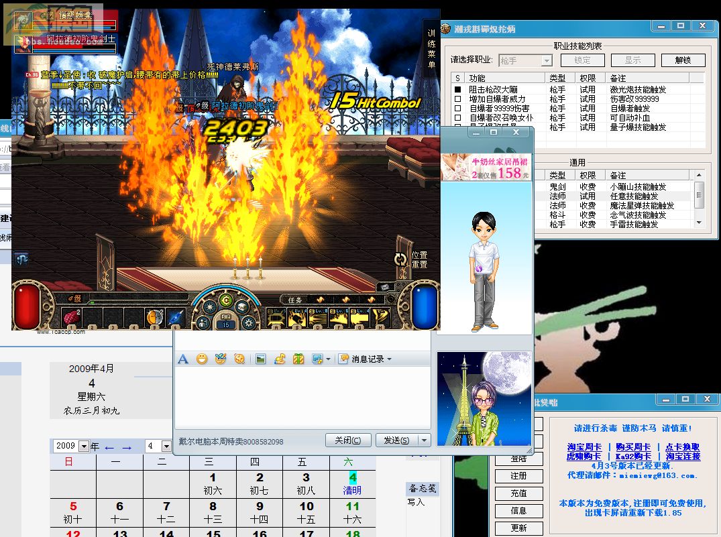Use the skill icon on hotkey D
This screenshot has width=721, height=537.
tap(318, 318)
